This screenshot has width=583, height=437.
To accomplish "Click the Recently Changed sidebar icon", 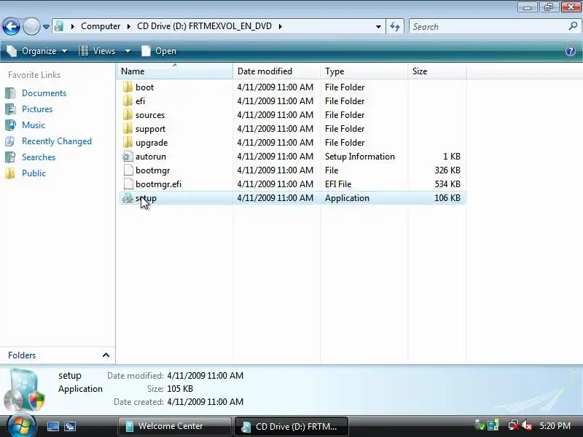I will (x=10, y=141).
